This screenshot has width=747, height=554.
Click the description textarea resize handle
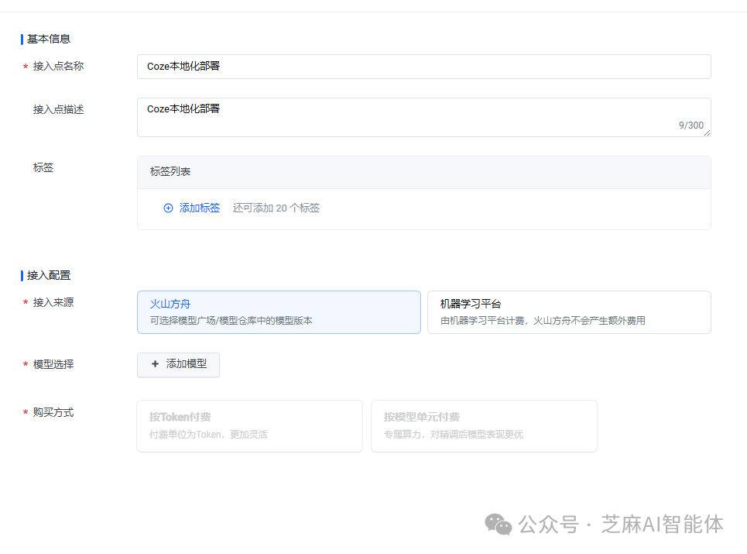(707, 133)
